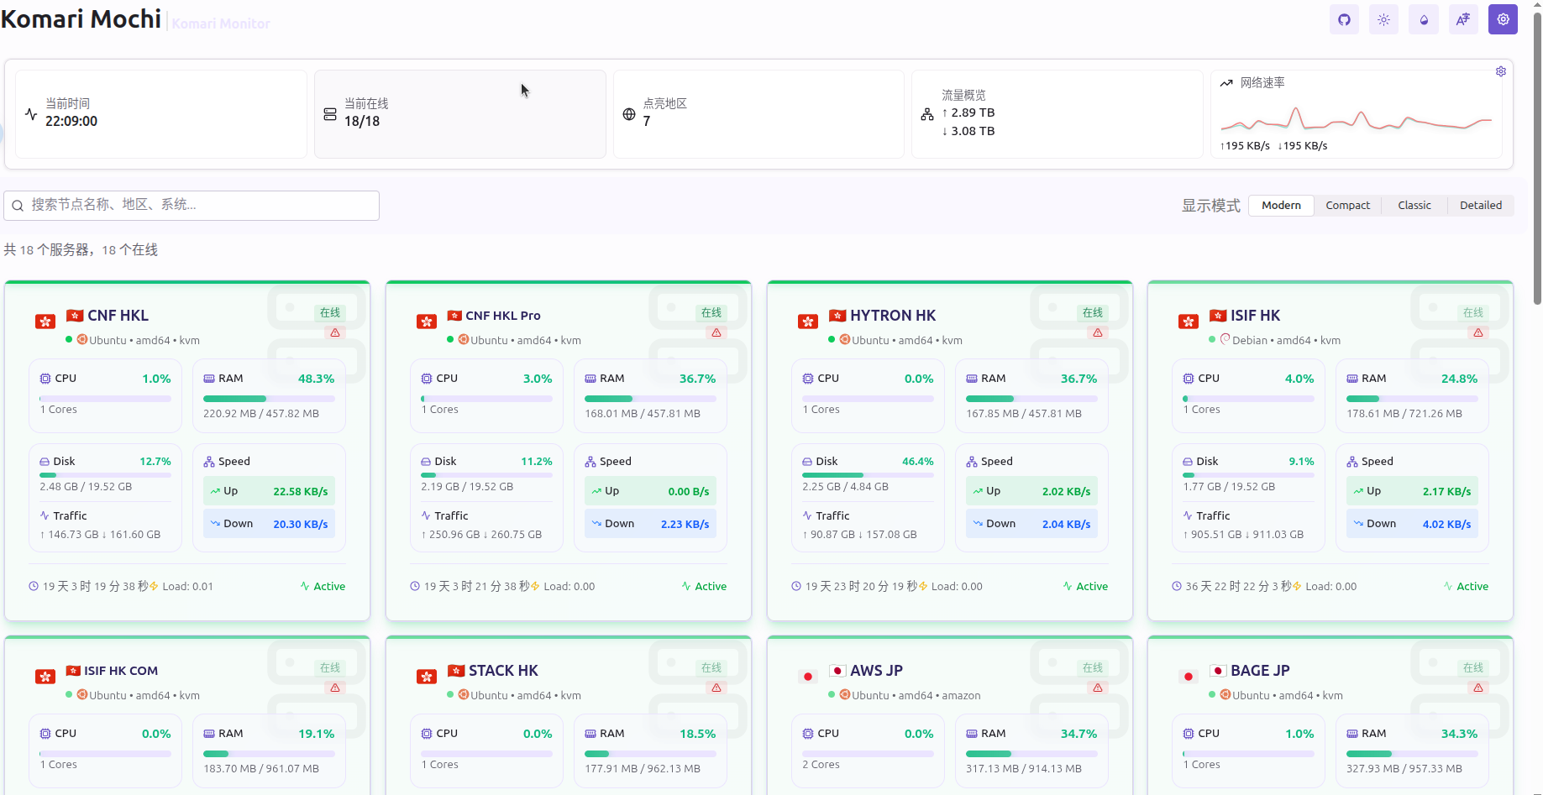Switch display mode to Compact
Viewport: 1543px width, 795px height.
pos(1347,206)
